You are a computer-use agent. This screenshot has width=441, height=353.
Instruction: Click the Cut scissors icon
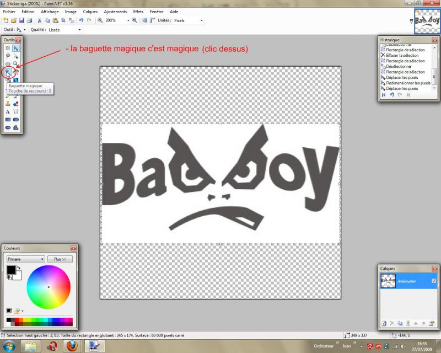click(x=39, y=20)
